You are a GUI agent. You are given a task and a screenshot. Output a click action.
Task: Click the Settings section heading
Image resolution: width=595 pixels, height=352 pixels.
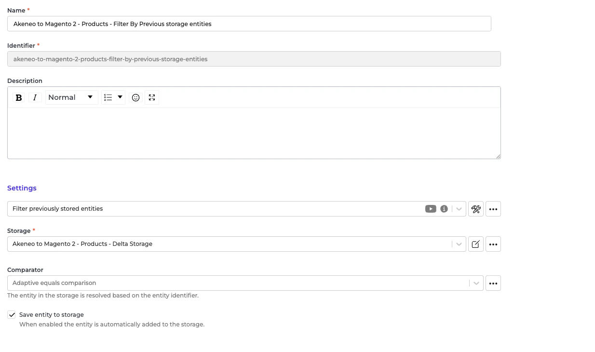[x=22, y=188]
